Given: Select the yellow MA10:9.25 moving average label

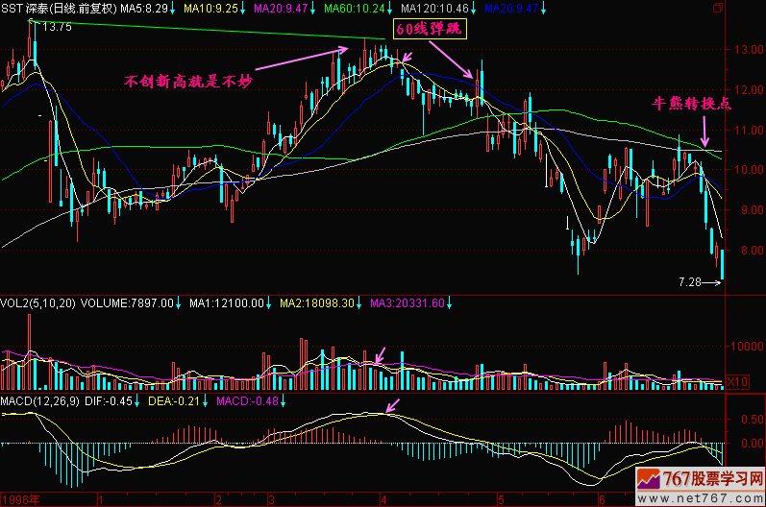Looking at the screenshot, I should pyautogui.click(x=211, y=8).
